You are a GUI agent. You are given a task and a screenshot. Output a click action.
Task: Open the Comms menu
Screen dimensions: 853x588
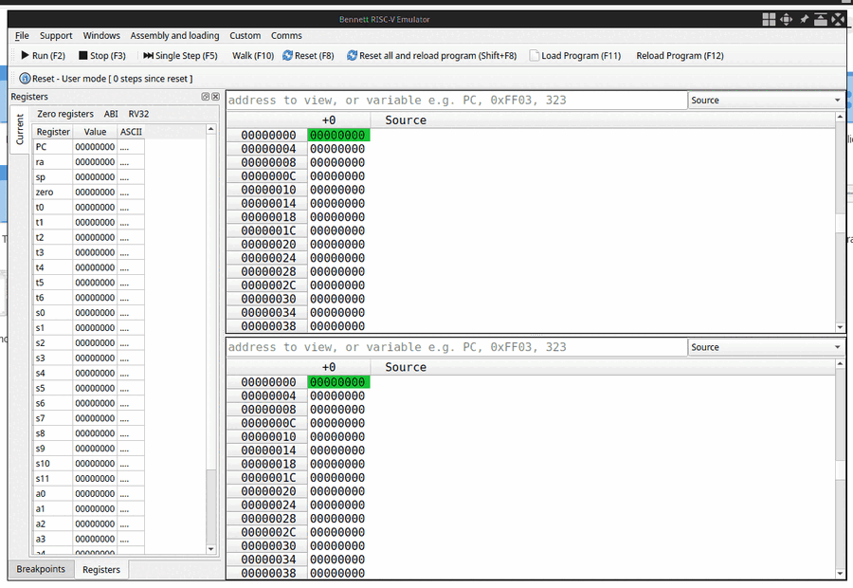(x=286, y=35)
